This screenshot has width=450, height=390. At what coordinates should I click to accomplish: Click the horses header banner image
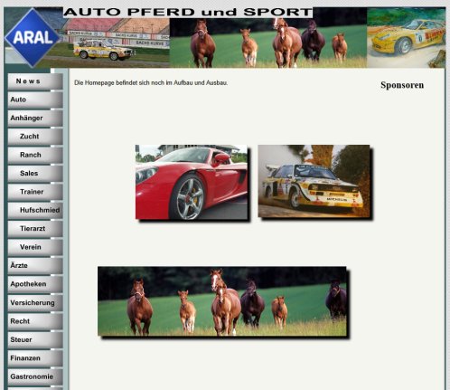(x=268, y=43)
